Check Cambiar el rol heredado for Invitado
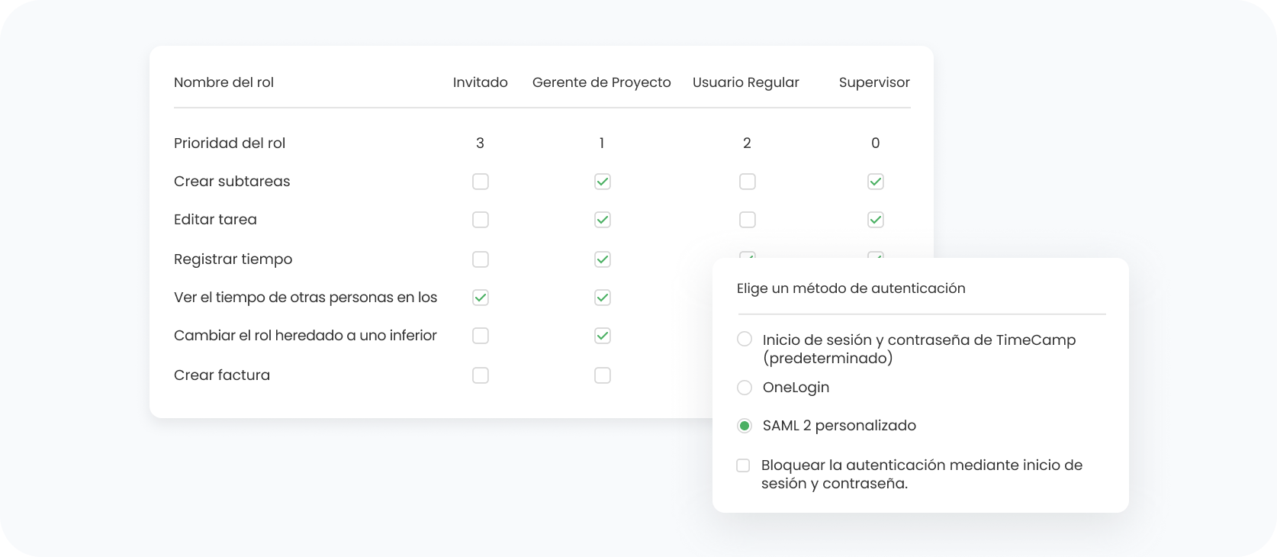The width and height of the screenshot is (1277, 557). (x=481, y=336)
